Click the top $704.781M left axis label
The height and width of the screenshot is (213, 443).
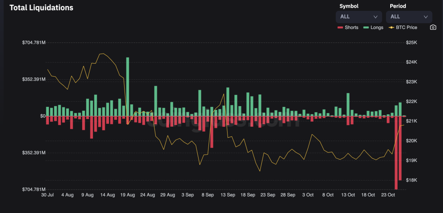(34, 42)
